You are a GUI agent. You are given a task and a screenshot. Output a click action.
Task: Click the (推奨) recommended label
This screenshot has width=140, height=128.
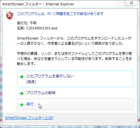click(x=31, y=82)
